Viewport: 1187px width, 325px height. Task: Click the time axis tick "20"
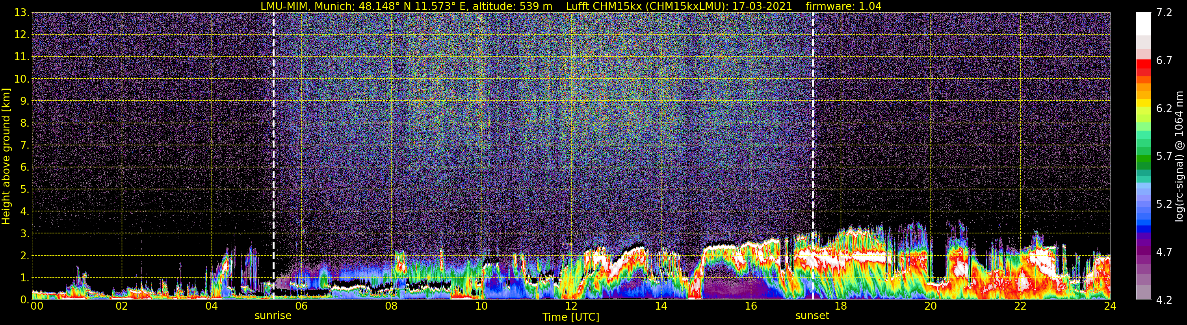[931, 306]
